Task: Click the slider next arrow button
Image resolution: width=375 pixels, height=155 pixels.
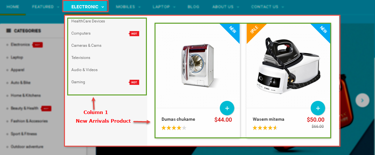Action: click(x=362, y=101)
